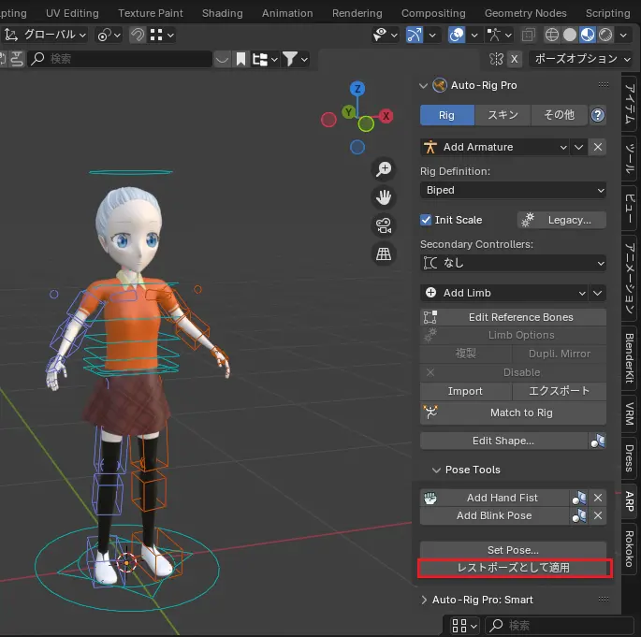Toggle the show gizmo button
This screenshot has width=641, height=637.
click(x=415, y=36)
